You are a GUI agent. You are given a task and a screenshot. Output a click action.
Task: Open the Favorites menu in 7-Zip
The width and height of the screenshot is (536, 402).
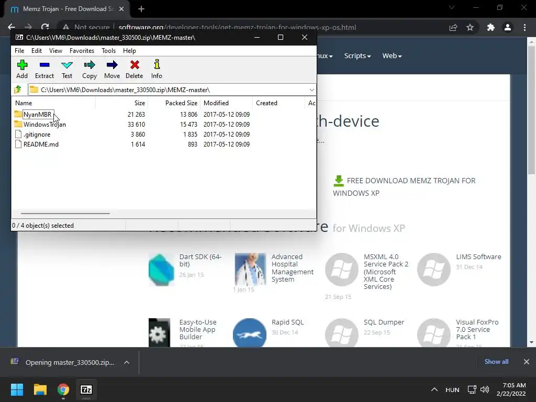click(x=82, y=51)
